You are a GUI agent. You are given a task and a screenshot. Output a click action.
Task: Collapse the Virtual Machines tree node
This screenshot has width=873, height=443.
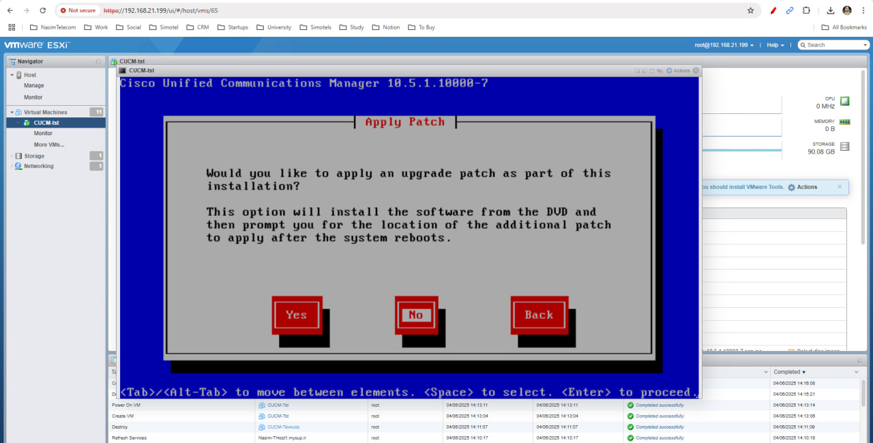point(12,112)
